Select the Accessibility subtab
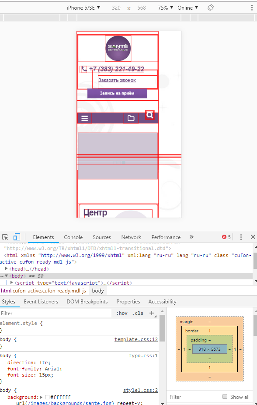Screen dimensions: 257x405 coord(163,302)
